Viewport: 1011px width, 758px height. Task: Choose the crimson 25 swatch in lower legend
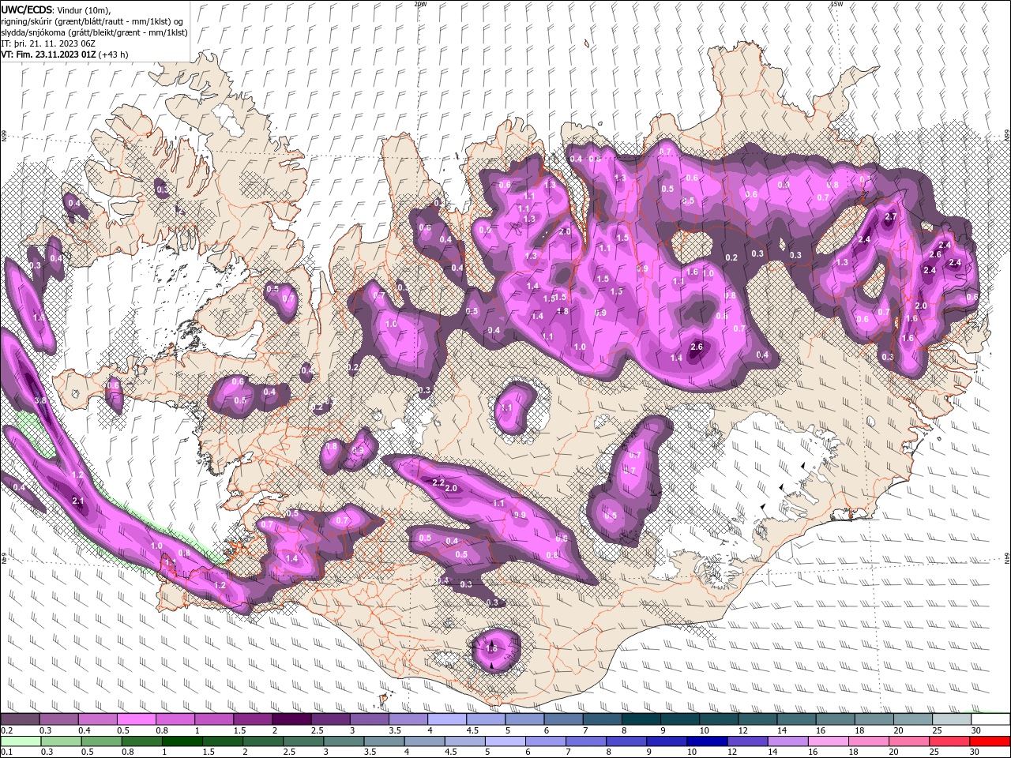pyautogui.click(x=949, y=741)
